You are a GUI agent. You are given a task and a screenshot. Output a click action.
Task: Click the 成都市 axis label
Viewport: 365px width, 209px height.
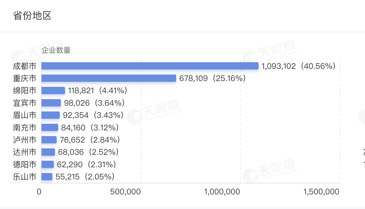pyautogui.click(x=24, y=66)
